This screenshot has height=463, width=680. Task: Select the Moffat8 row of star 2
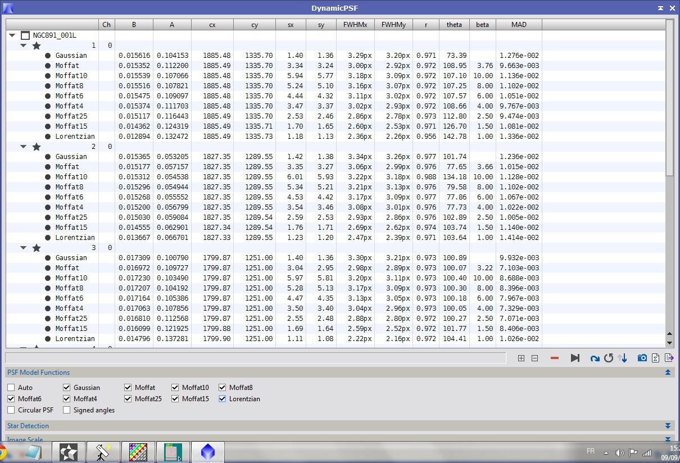pyautogui.click(x=336, y=187)
